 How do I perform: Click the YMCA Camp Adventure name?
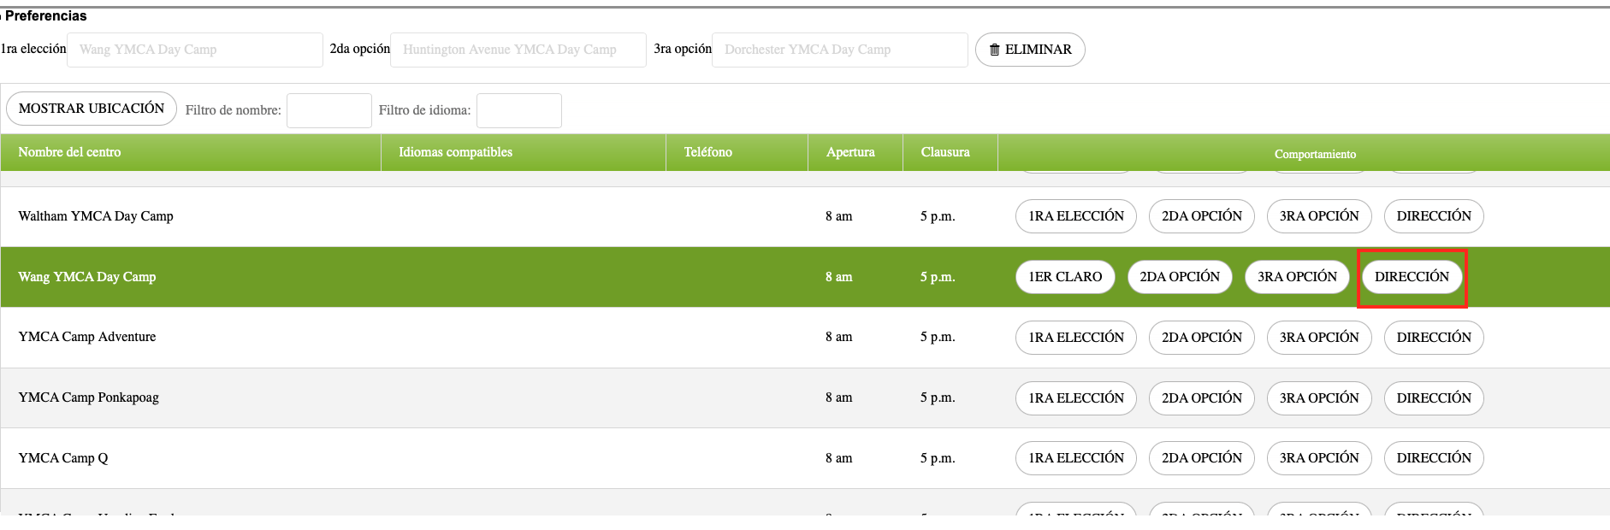87,337
